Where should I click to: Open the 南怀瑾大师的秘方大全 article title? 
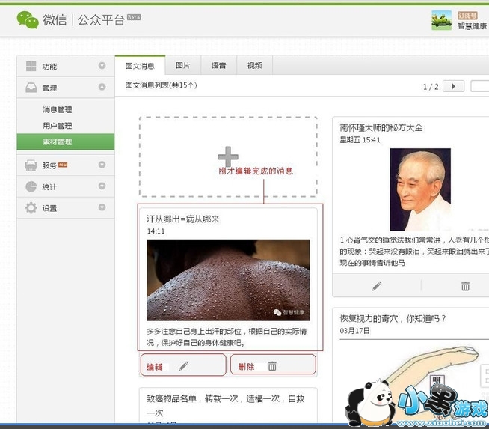[381, 127]
